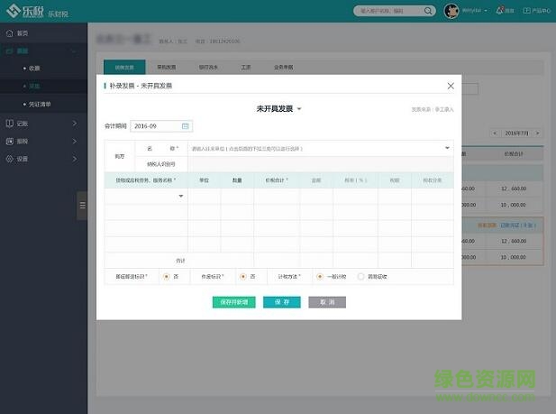Open the highlighted 采集 sidebar submenu item
The width and height of the screenshot is (556, 414).
34,86
